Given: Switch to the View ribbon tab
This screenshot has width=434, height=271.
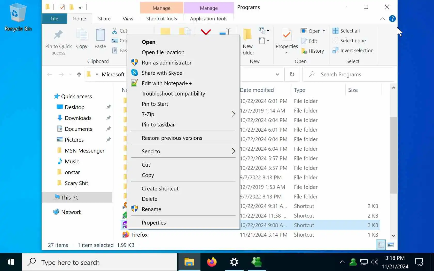Looking at the screenshot, I should point(128,19).
